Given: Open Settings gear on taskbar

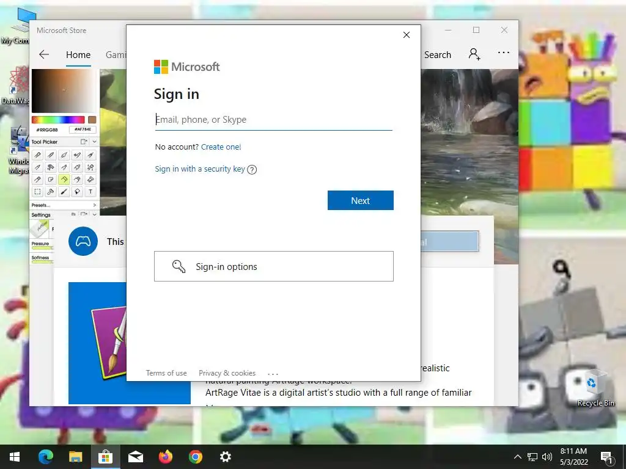Looking at the screenshot, I should [x=225, y=457].
